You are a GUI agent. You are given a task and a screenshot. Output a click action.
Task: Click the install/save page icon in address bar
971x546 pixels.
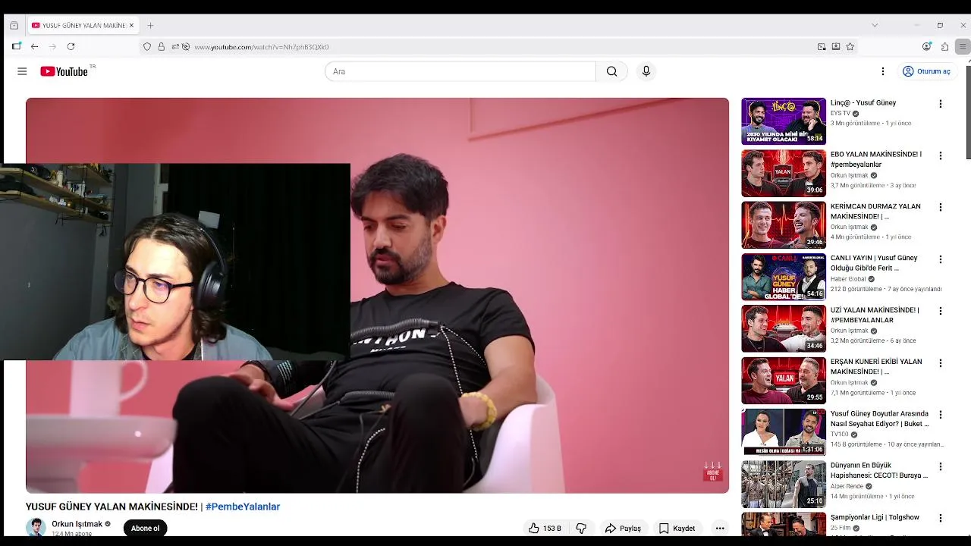coord(836,47)
